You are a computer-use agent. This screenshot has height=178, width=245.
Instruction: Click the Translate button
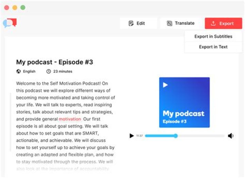pyautogui.click(x=181, y=23)
